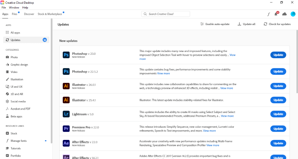The image size is (298, 159).
Task: Switch to the Apps tab
Action: [5, 14]
